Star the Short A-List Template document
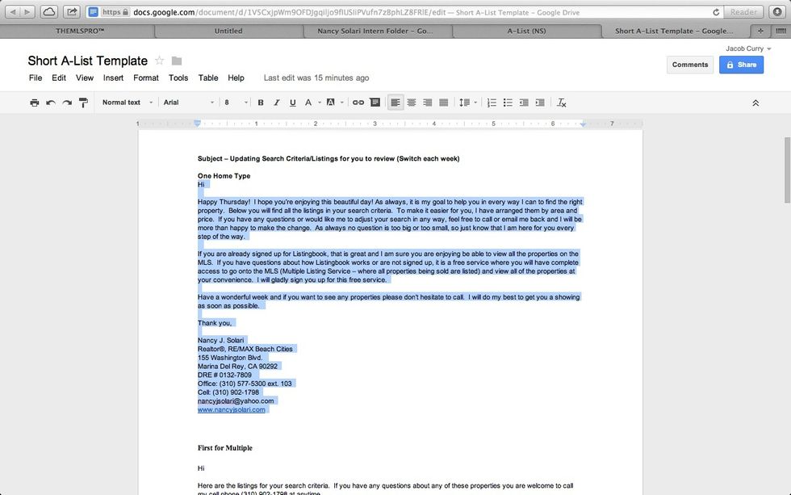Viewport: 791px width, 495px height. tap(159, 61)
